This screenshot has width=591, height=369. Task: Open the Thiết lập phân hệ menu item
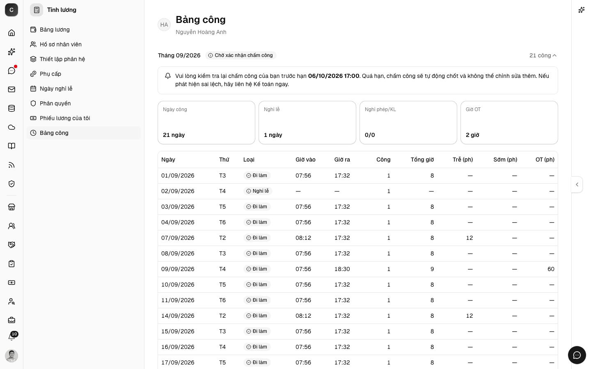(84, 59)
